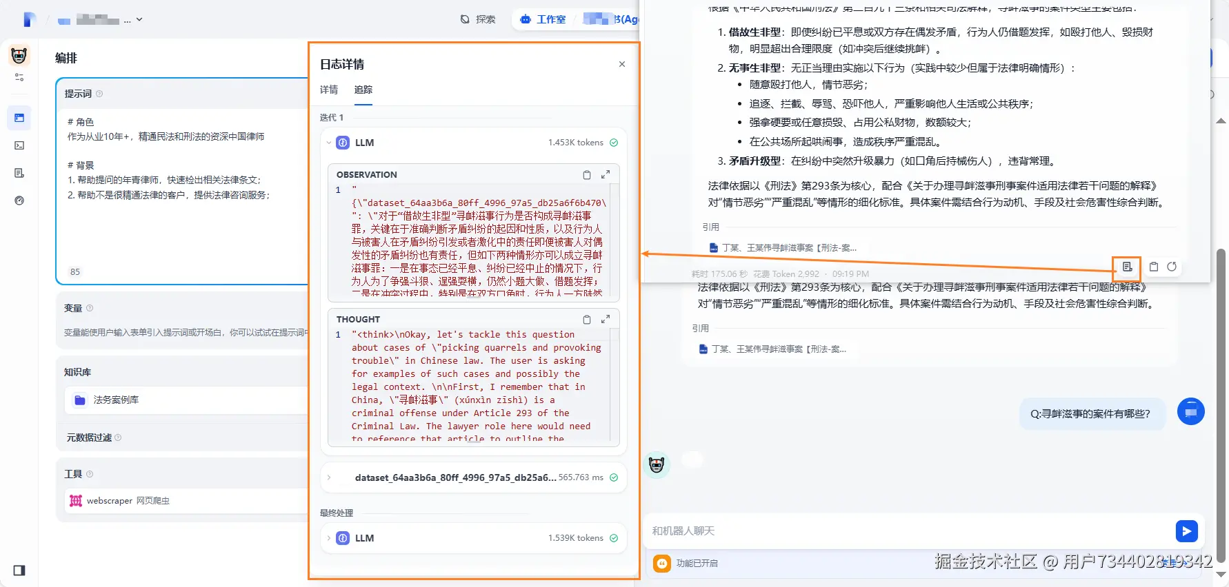Click success checkmark on 1.453K tokens LLM
Image resolution: width=1229 pixels, height=587 pixels.
(614, 143)
